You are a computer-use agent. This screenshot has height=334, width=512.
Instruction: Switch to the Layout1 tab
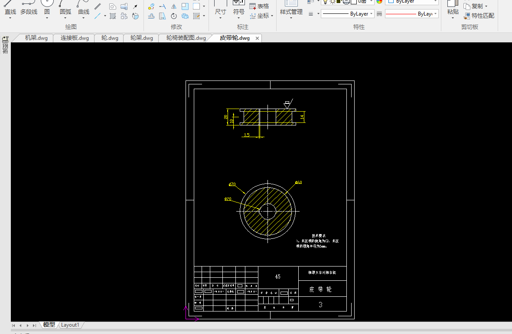(x=70, y=325)
